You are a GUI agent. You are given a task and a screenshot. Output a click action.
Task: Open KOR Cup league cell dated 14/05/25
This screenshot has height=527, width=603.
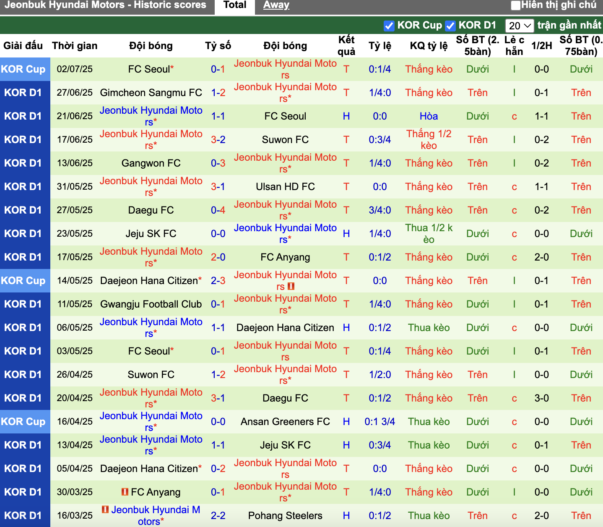[x=25, y=281]
